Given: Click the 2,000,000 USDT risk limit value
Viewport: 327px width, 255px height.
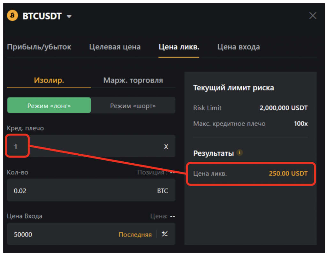Looking at the screenshot, I should pos(284,108).
